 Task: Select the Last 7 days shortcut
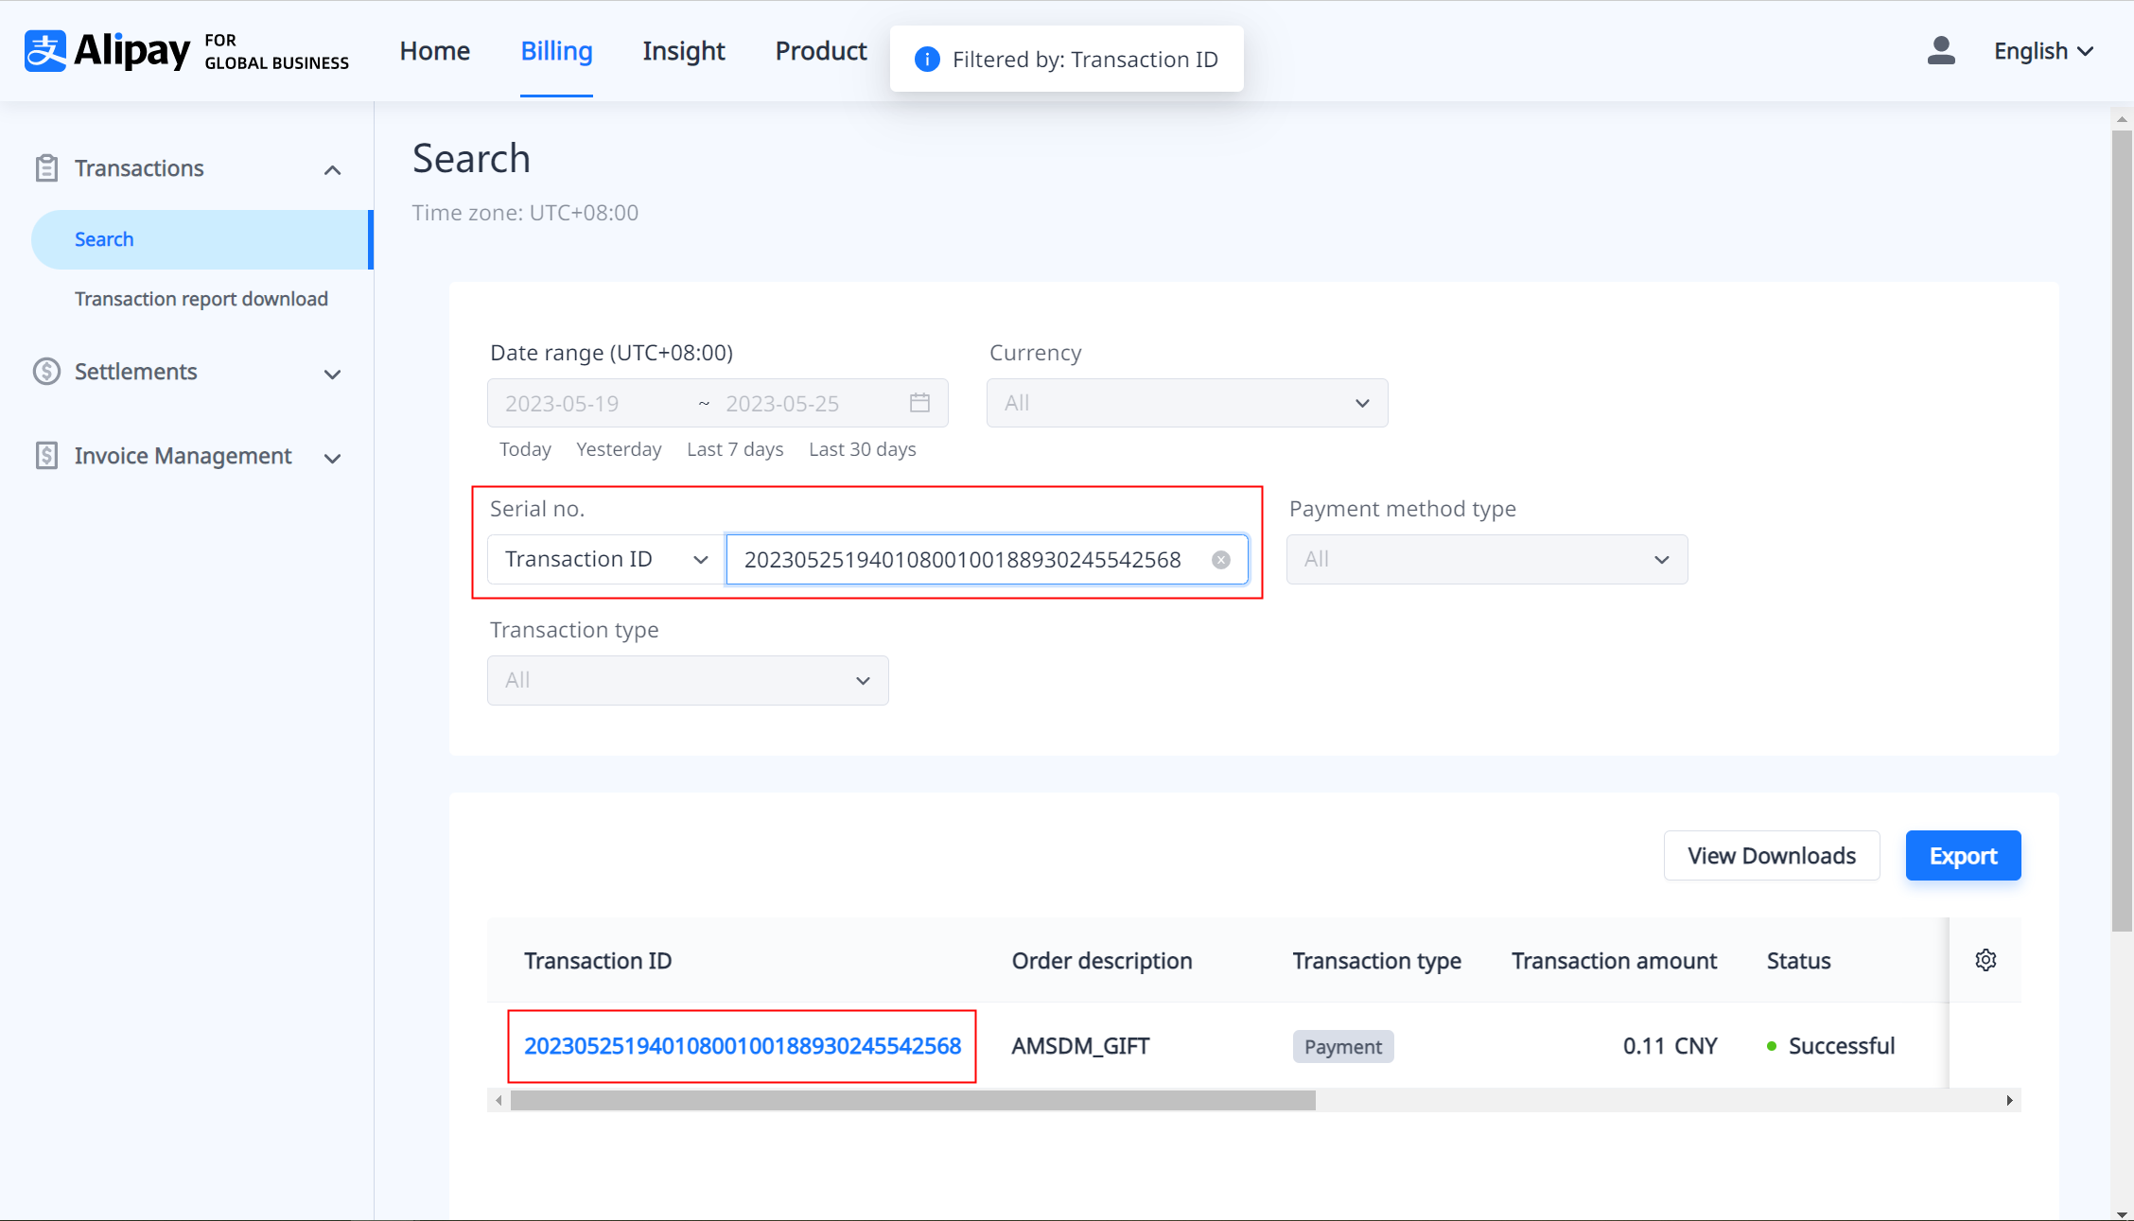734,449
